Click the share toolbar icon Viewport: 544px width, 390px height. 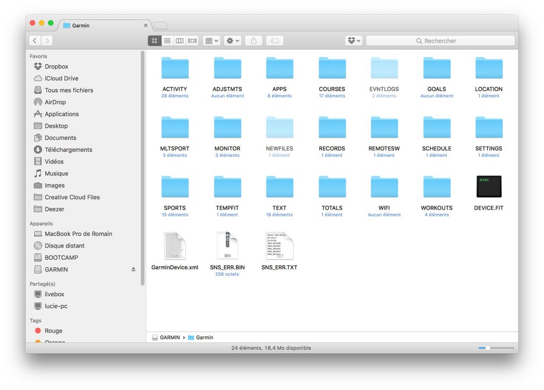click(x=253, y=41)
